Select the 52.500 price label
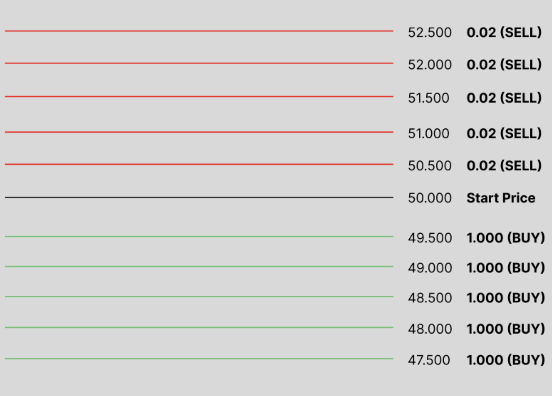The image size is (552, 396). [x=430, y=33]
